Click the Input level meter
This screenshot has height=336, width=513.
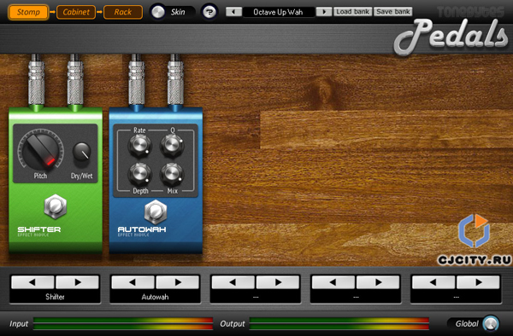(x=123, y=323)
